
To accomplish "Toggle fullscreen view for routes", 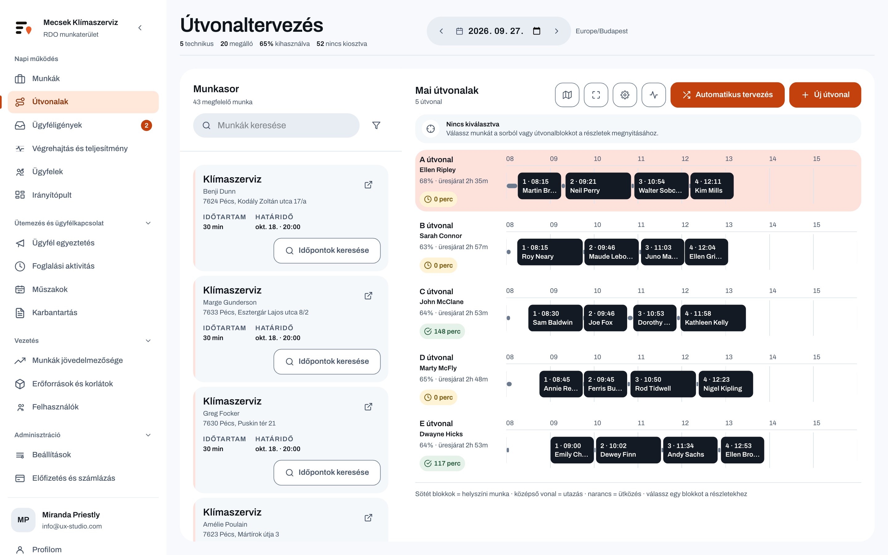I will (x=596, y=95).
